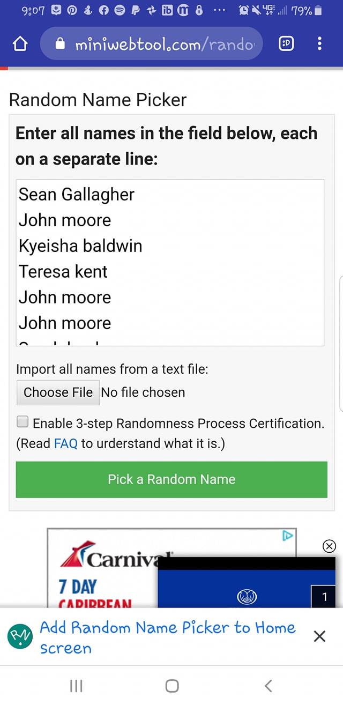Tap Add Random Name Picker to Home screen
Screen dimensions: 343x705
[x=167, y=637]
